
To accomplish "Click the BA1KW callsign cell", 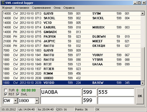I will point(98,83).
